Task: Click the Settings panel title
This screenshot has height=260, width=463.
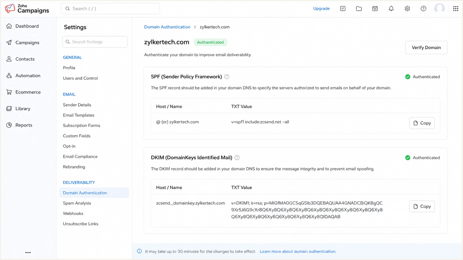Action: (x=75, y=27)
